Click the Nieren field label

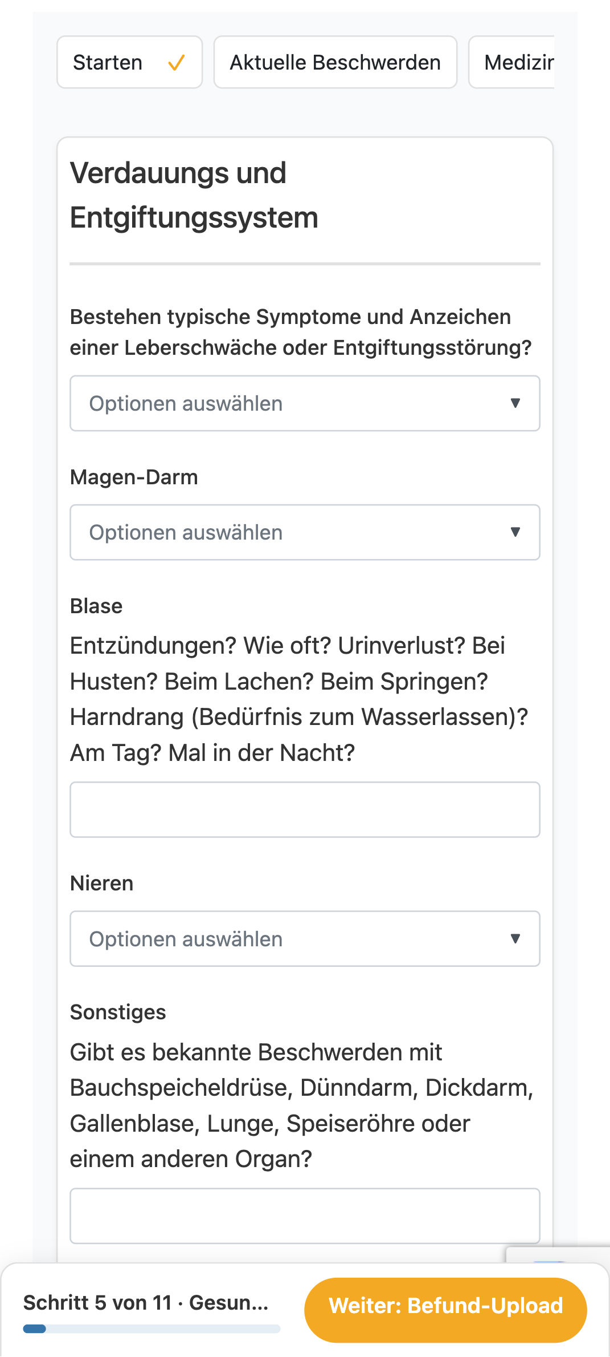point(101,884)
